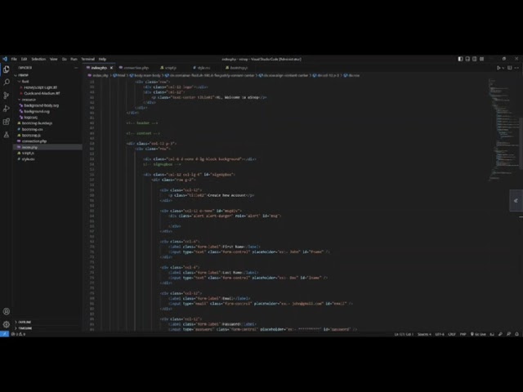The height and width of the screenshot is (392, 523).
Task: Open the editor More Actions ellipsis
Action: [x=516, y=68]
